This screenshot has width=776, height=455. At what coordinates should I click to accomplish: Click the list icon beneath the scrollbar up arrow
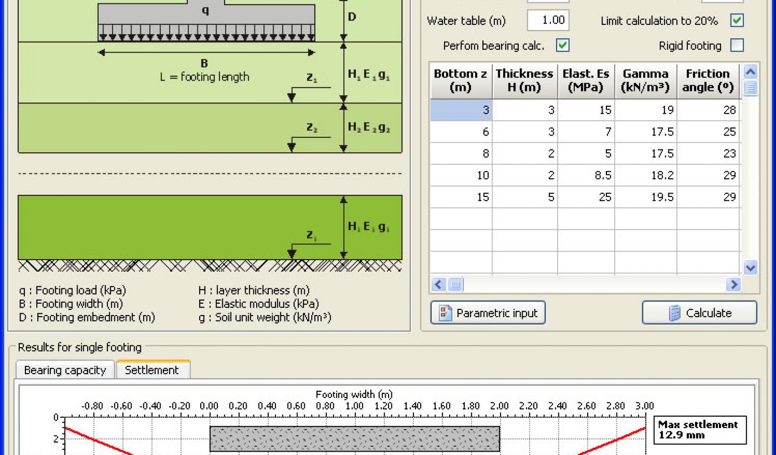tap(750, 88)
